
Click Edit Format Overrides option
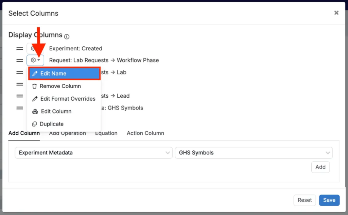click(x=68, y=99)
